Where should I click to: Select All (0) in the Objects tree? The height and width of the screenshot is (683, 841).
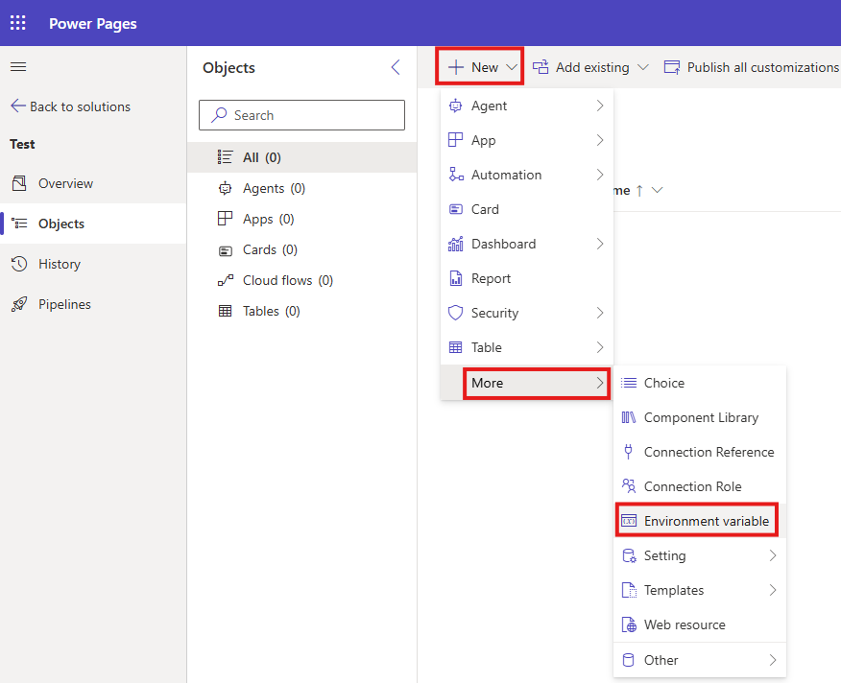(302, 157)
